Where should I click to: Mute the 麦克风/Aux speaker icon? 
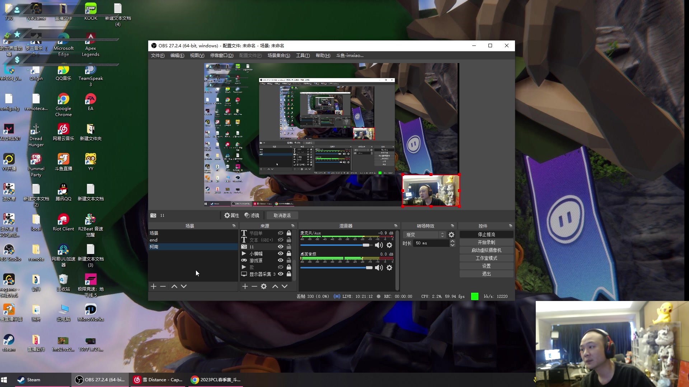[x=379, y=245]
